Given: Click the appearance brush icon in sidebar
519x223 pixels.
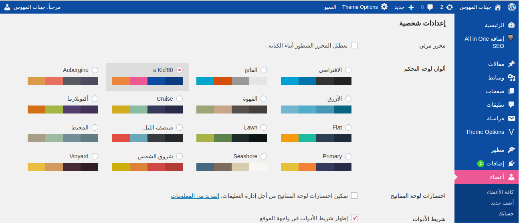Looking at the screenshot, I should point(511,150).
